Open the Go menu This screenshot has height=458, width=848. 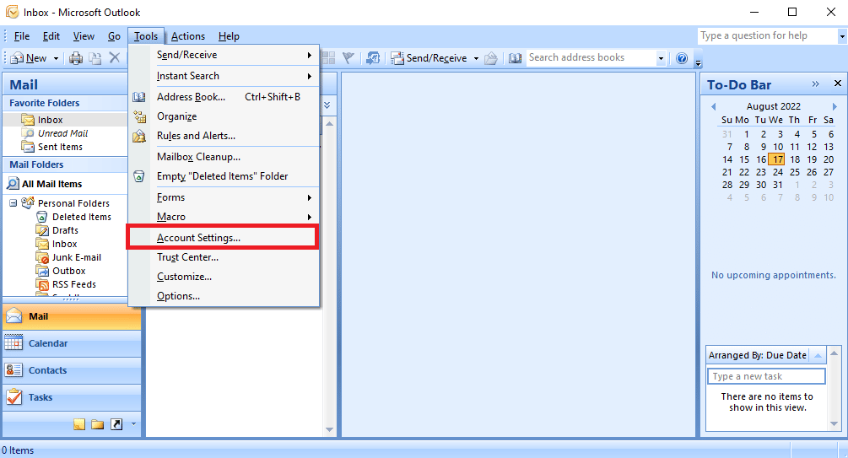[114, 36]
